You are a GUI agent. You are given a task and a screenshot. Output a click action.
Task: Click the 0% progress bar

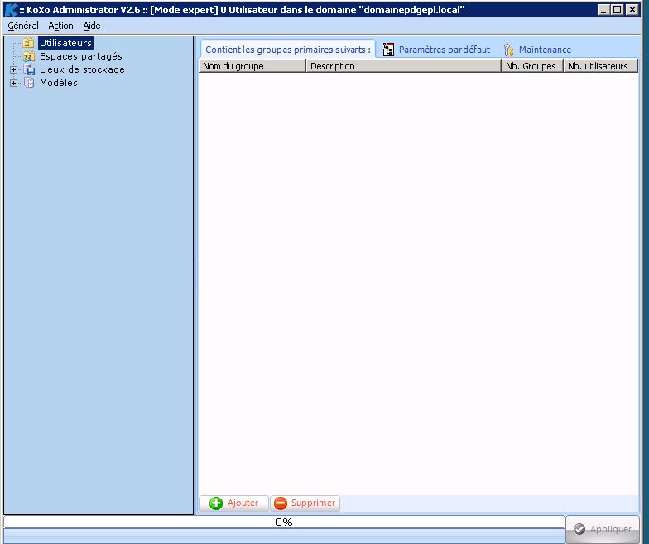coord(284,523)
